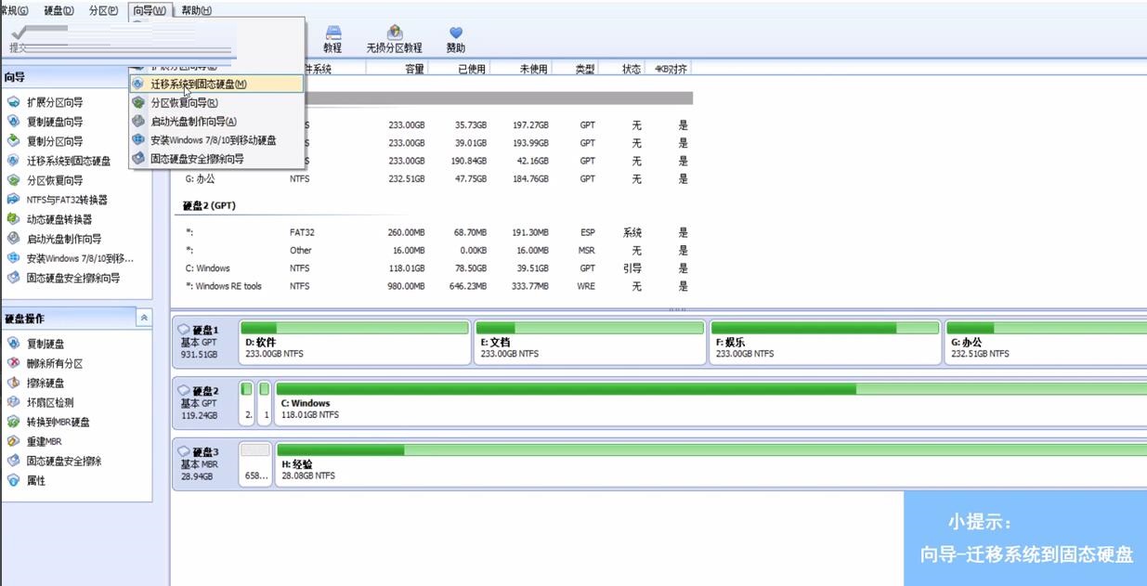The height and width of the screenshot is (586, 1147).
Task: Open the 常规(G) menu
Action: (16, 10)
